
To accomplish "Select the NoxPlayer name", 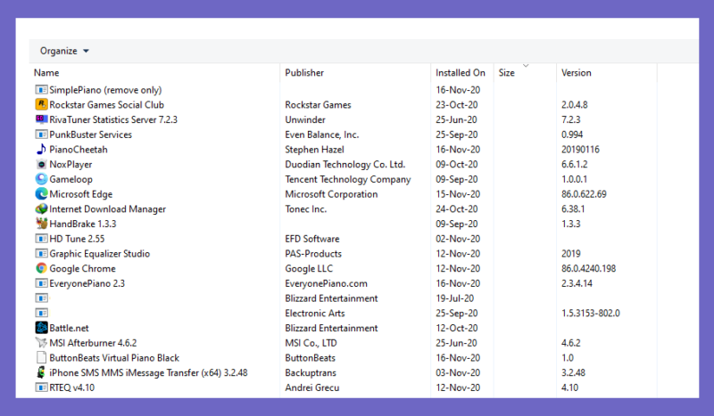I will tap(71, 164).
